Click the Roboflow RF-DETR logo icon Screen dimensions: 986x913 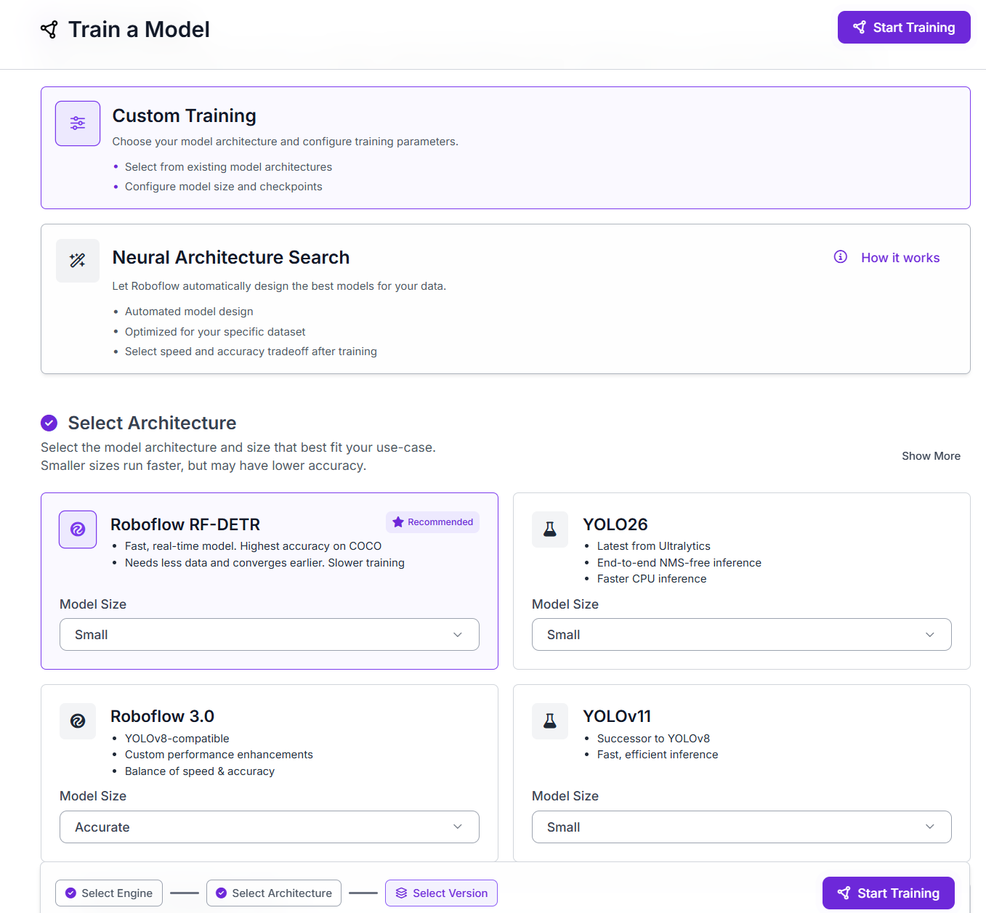click(78, 529)
